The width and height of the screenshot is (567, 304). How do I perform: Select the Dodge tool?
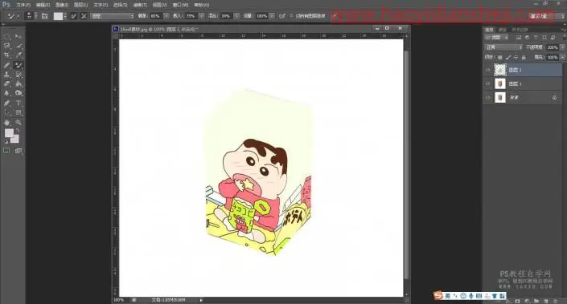coord(18,93)
